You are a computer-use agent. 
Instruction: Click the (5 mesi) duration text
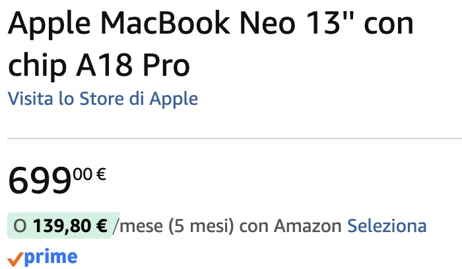point(201,226)
